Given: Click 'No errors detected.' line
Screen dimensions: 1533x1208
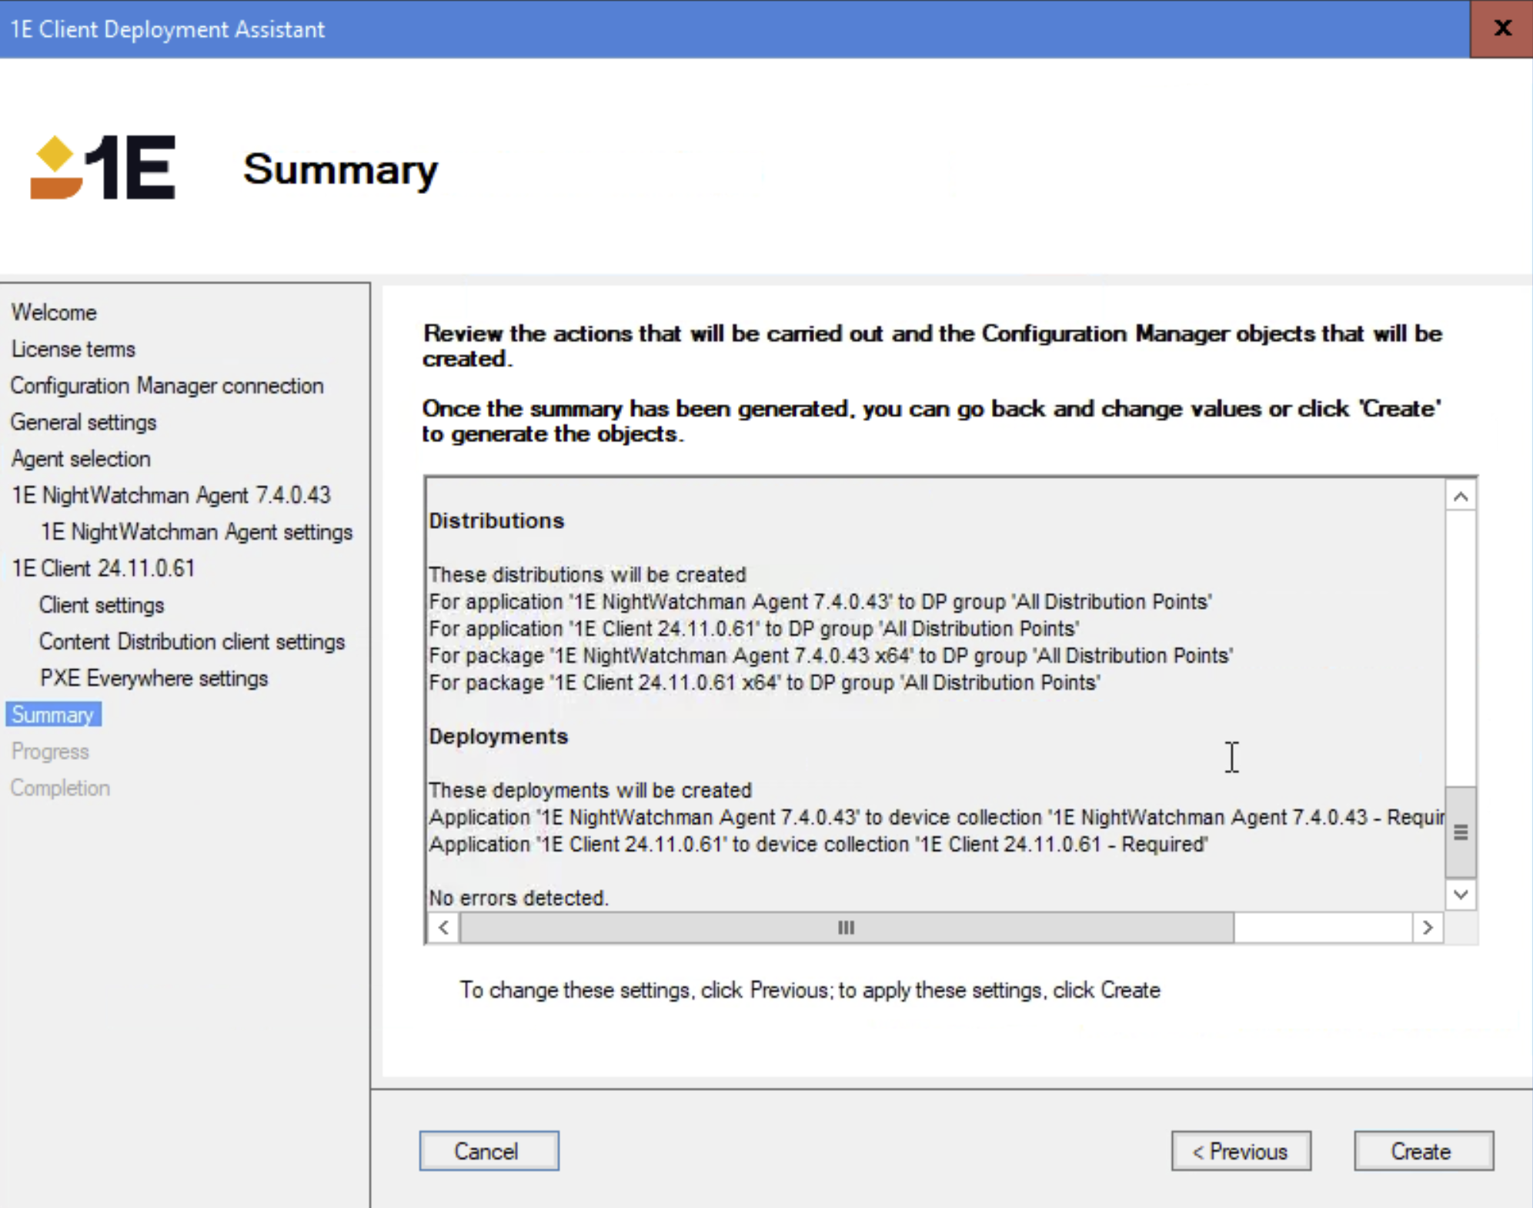Looking at the screenshot, I should 519,898.
